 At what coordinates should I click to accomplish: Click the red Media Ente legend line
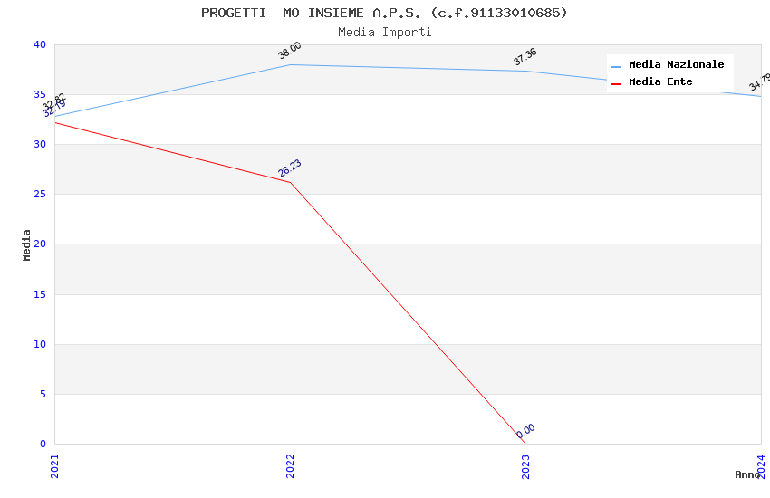[617, 83]
